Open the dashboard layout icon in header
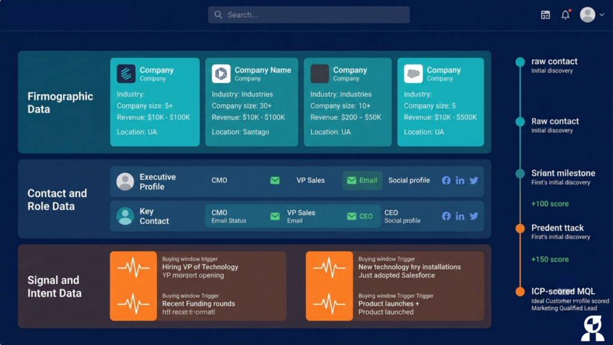Screen dimensions: 613x345 click(x=545, y=15)
